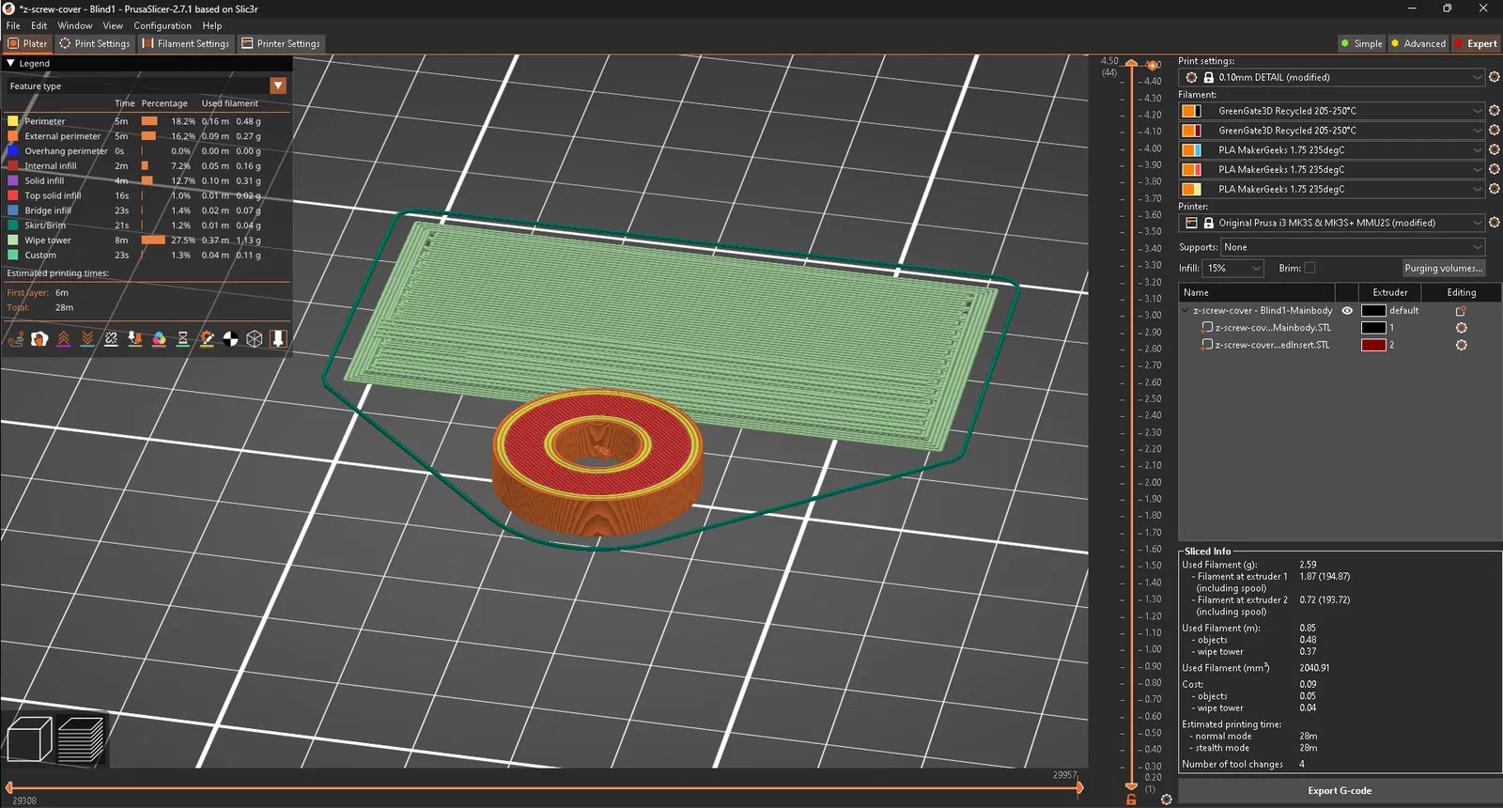Toggle lock icon below vertical layer slider
This screenshot has height=808, width=1503.
[x=1131, y=800]
